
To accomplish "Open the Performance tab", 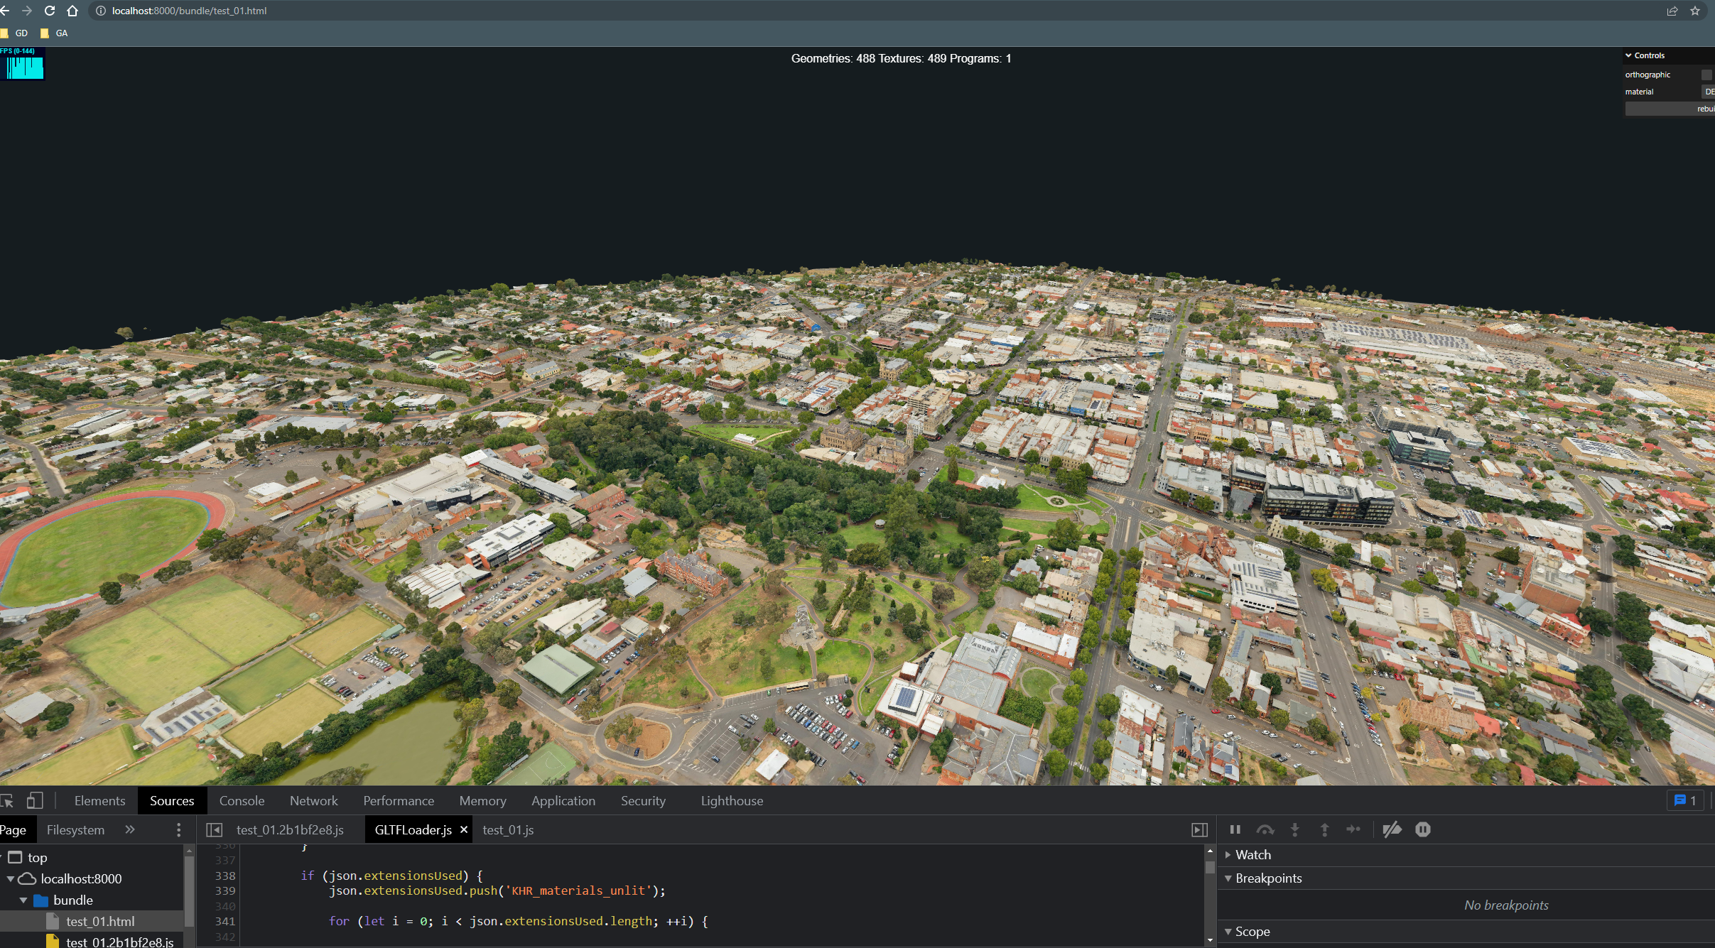I will (x=399, y=801).
